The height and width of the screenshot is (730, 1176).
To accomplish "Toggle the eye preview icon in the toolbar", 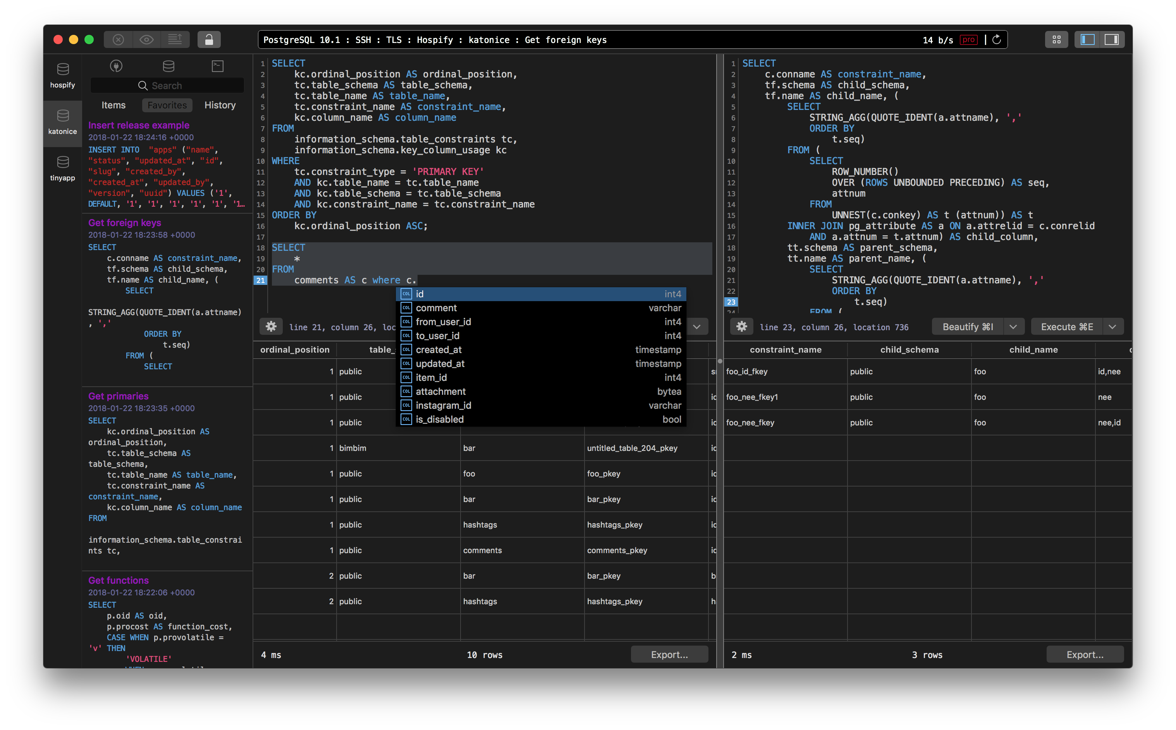I will click(x=146, y=39).
